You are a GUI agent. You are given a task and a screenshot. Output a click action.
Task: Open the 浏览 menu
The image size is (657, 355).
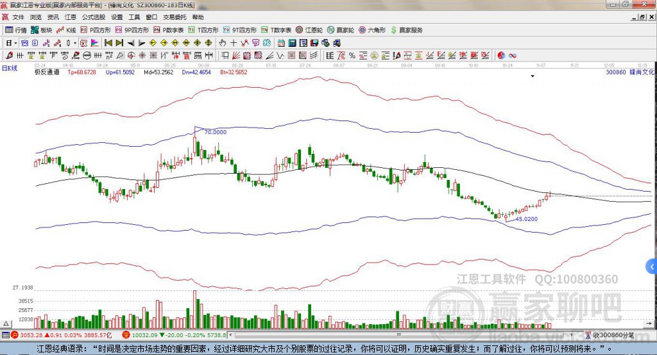point(36,17)
